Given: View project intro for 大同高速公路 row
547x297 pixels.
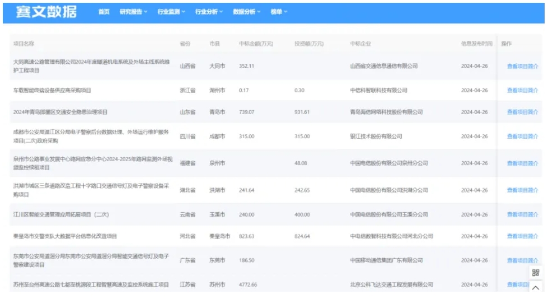Looking at the screenshot, I should click(x=522, y=66).
